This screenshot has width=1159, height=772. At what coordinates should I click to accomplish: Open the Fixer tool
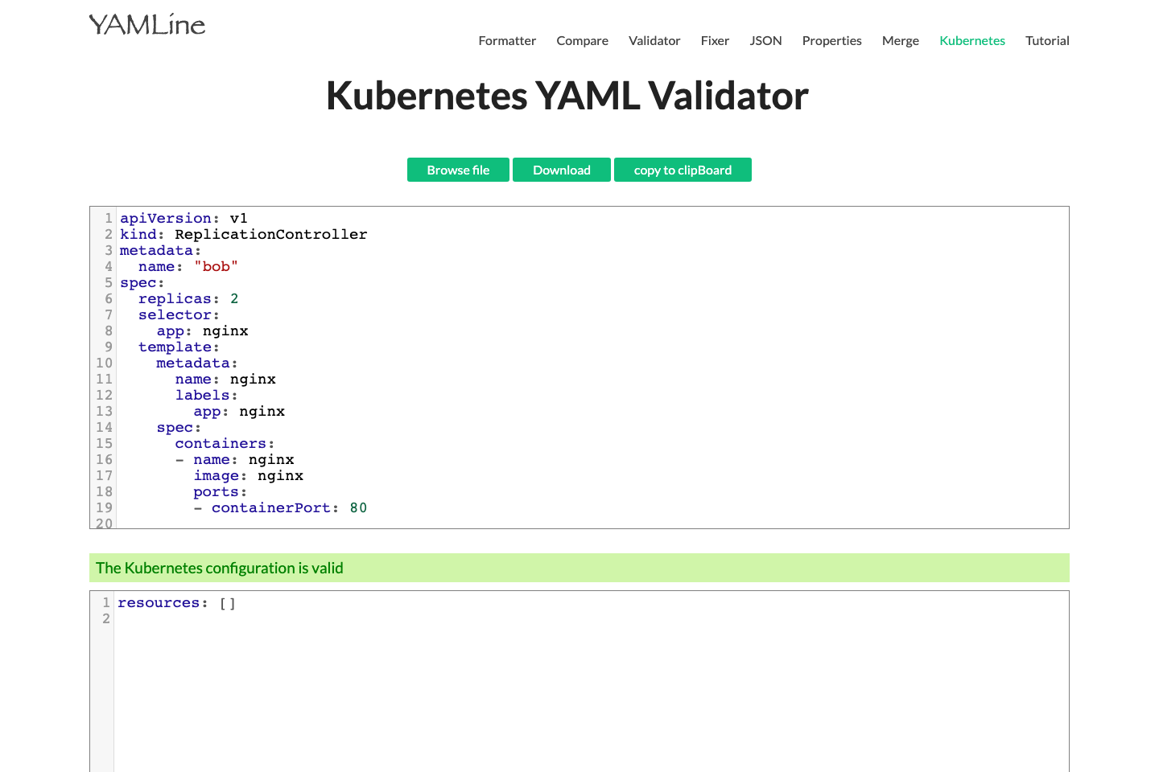click(715, 40)
